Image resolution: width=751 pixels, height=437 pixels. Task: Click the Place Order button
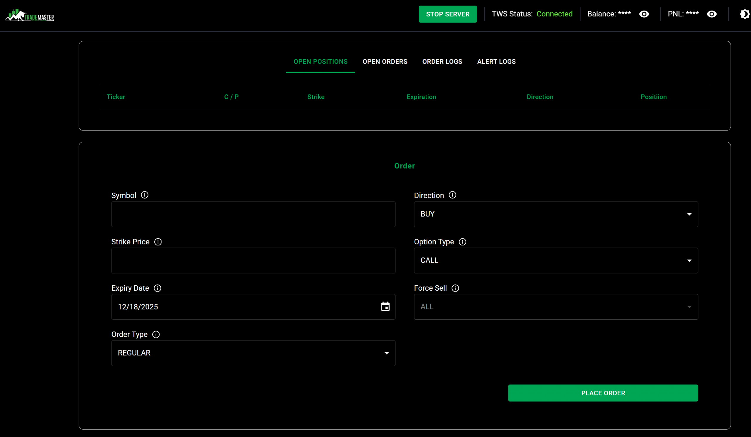pos(603,393)
